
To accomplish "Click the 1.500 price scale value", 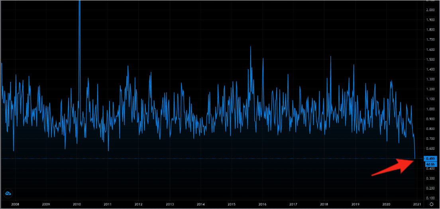I will pyautogui.click(x=430, y=60).
